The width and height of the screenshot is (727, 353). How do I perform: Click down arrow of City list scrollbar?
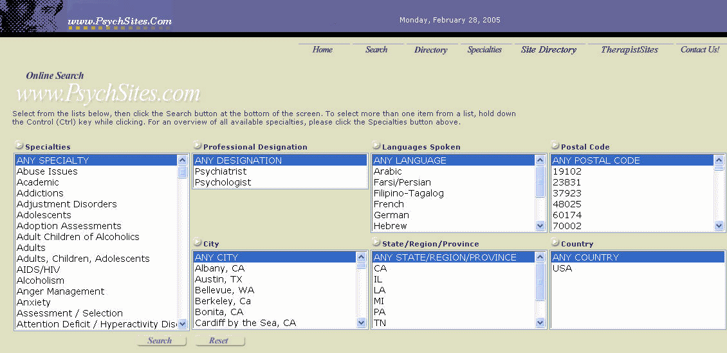361,323
